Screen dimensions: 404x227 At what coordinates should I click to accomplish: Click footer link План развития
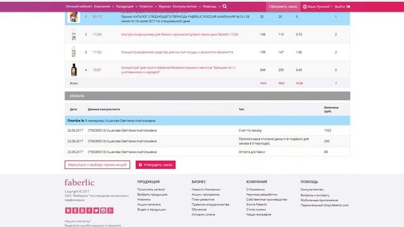pos(203,199)
